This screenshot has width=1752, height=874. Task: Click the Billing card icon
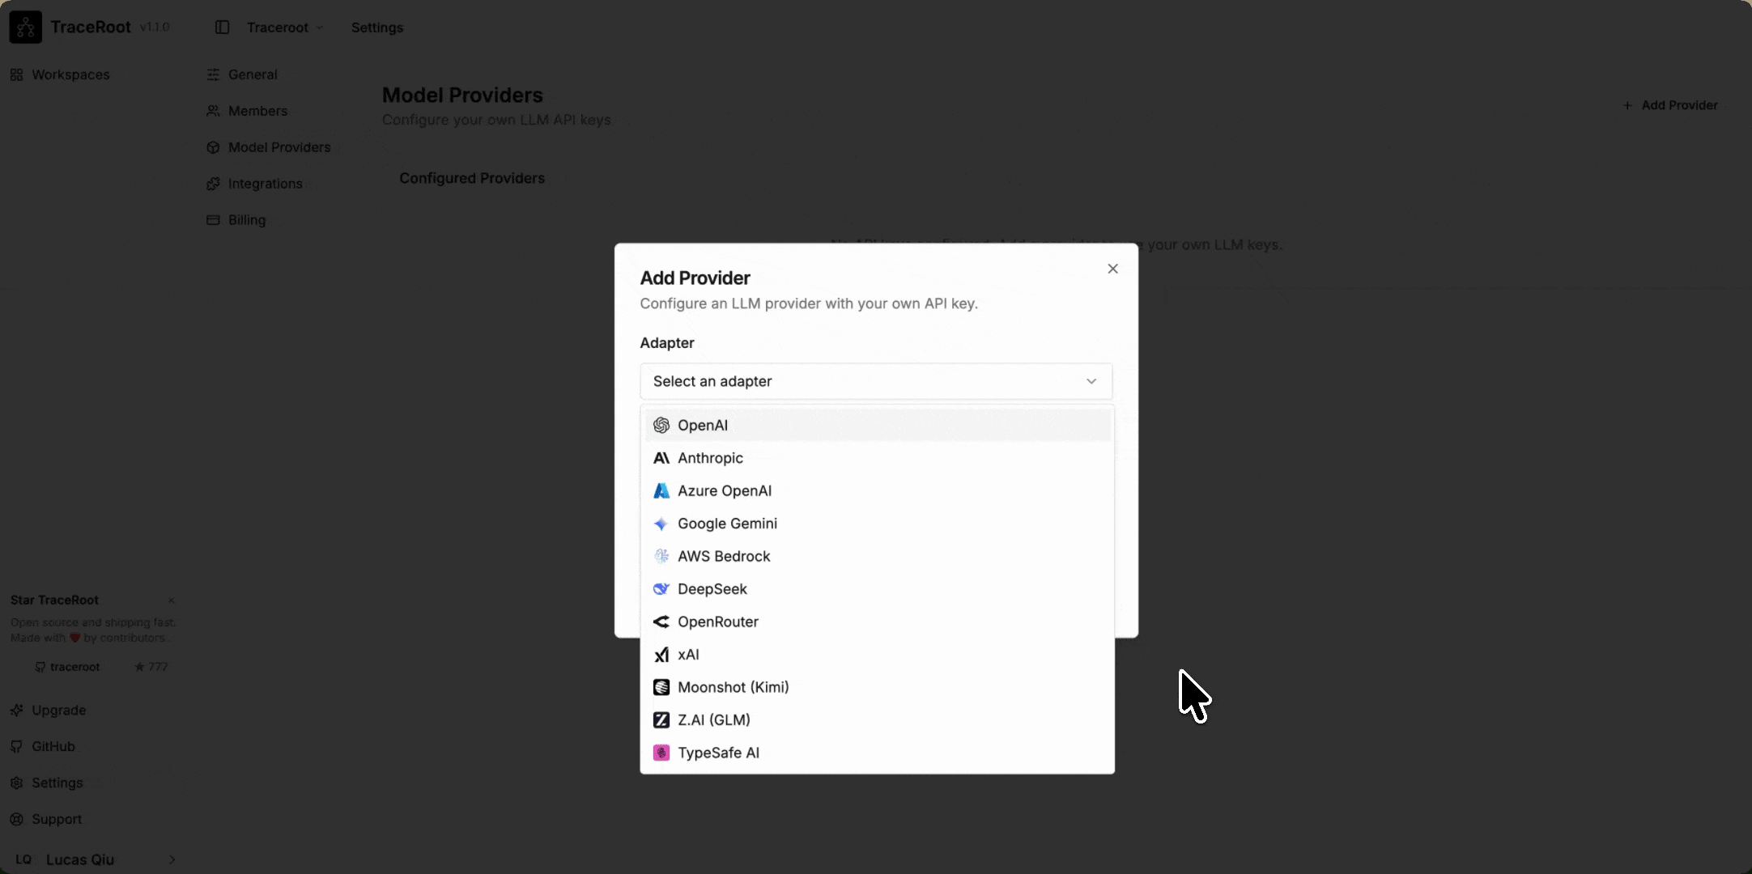click(x=213, y=220)
